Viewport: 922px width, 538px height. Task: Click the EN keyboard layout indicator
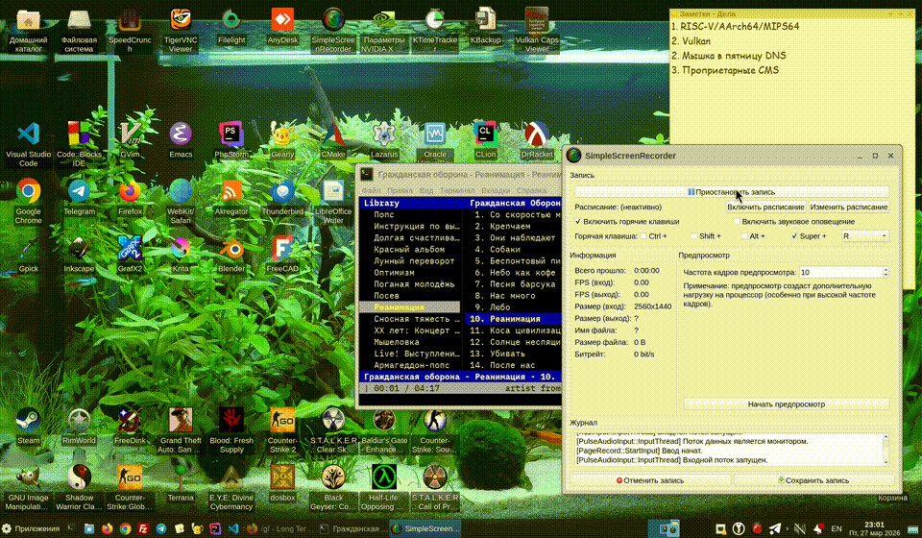click(837, 528)
